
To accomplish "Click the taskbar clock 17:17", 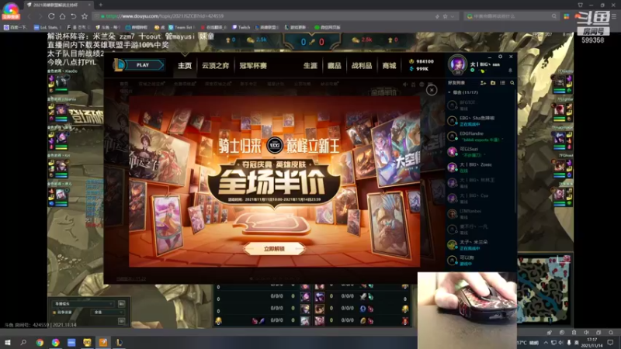I will [592, 342].
